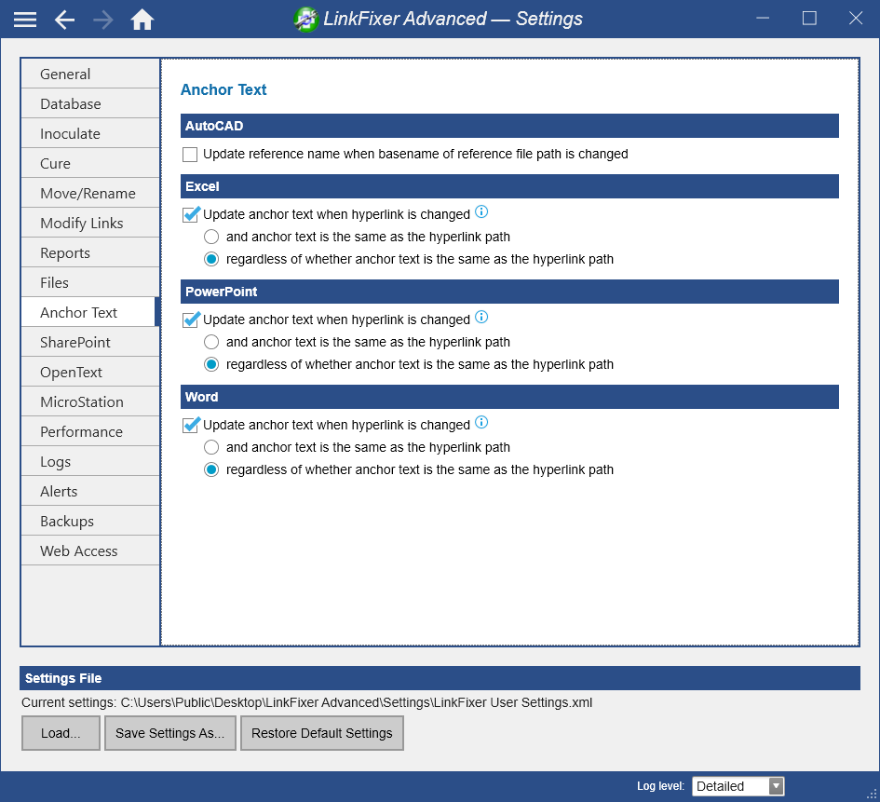This screenshot has height=802, width=880.
Task: Open the Web Access settings tab
Action: pos(90,550)
